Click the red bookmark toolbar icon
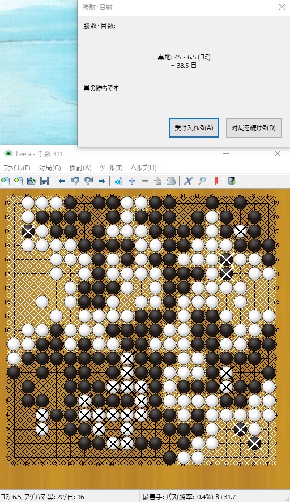 (x=216, y=181)
